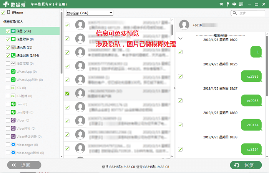Click the cz2985 bubble at 18:27
This screenshot has width=269, height=173.
pyautogui.click(x=251, y=101)
